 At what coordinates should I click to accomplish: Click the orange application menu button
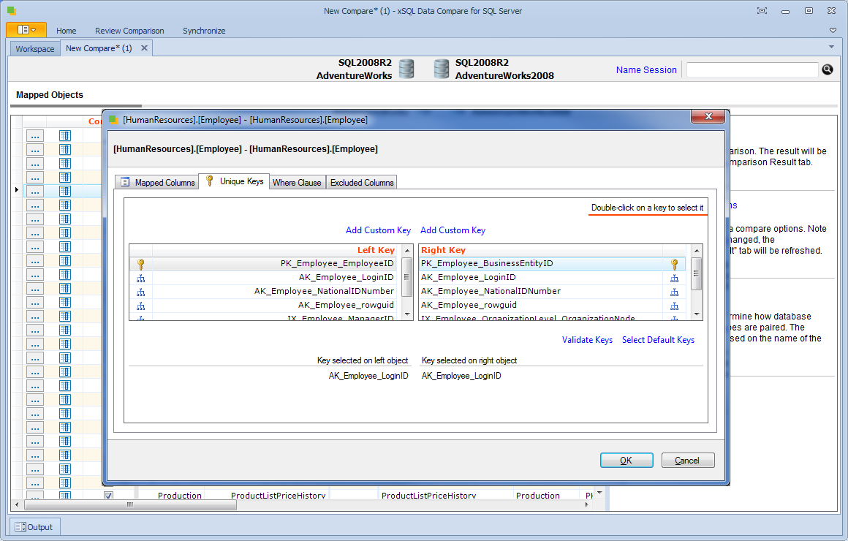click(x=26, y=30)
